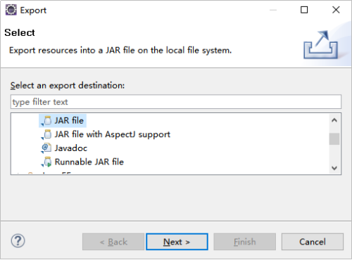Image resolution: width=352 pixels, height=260 pixels.
Task: Click the JAR file jar icon
Action: click(x=46, y=121)
